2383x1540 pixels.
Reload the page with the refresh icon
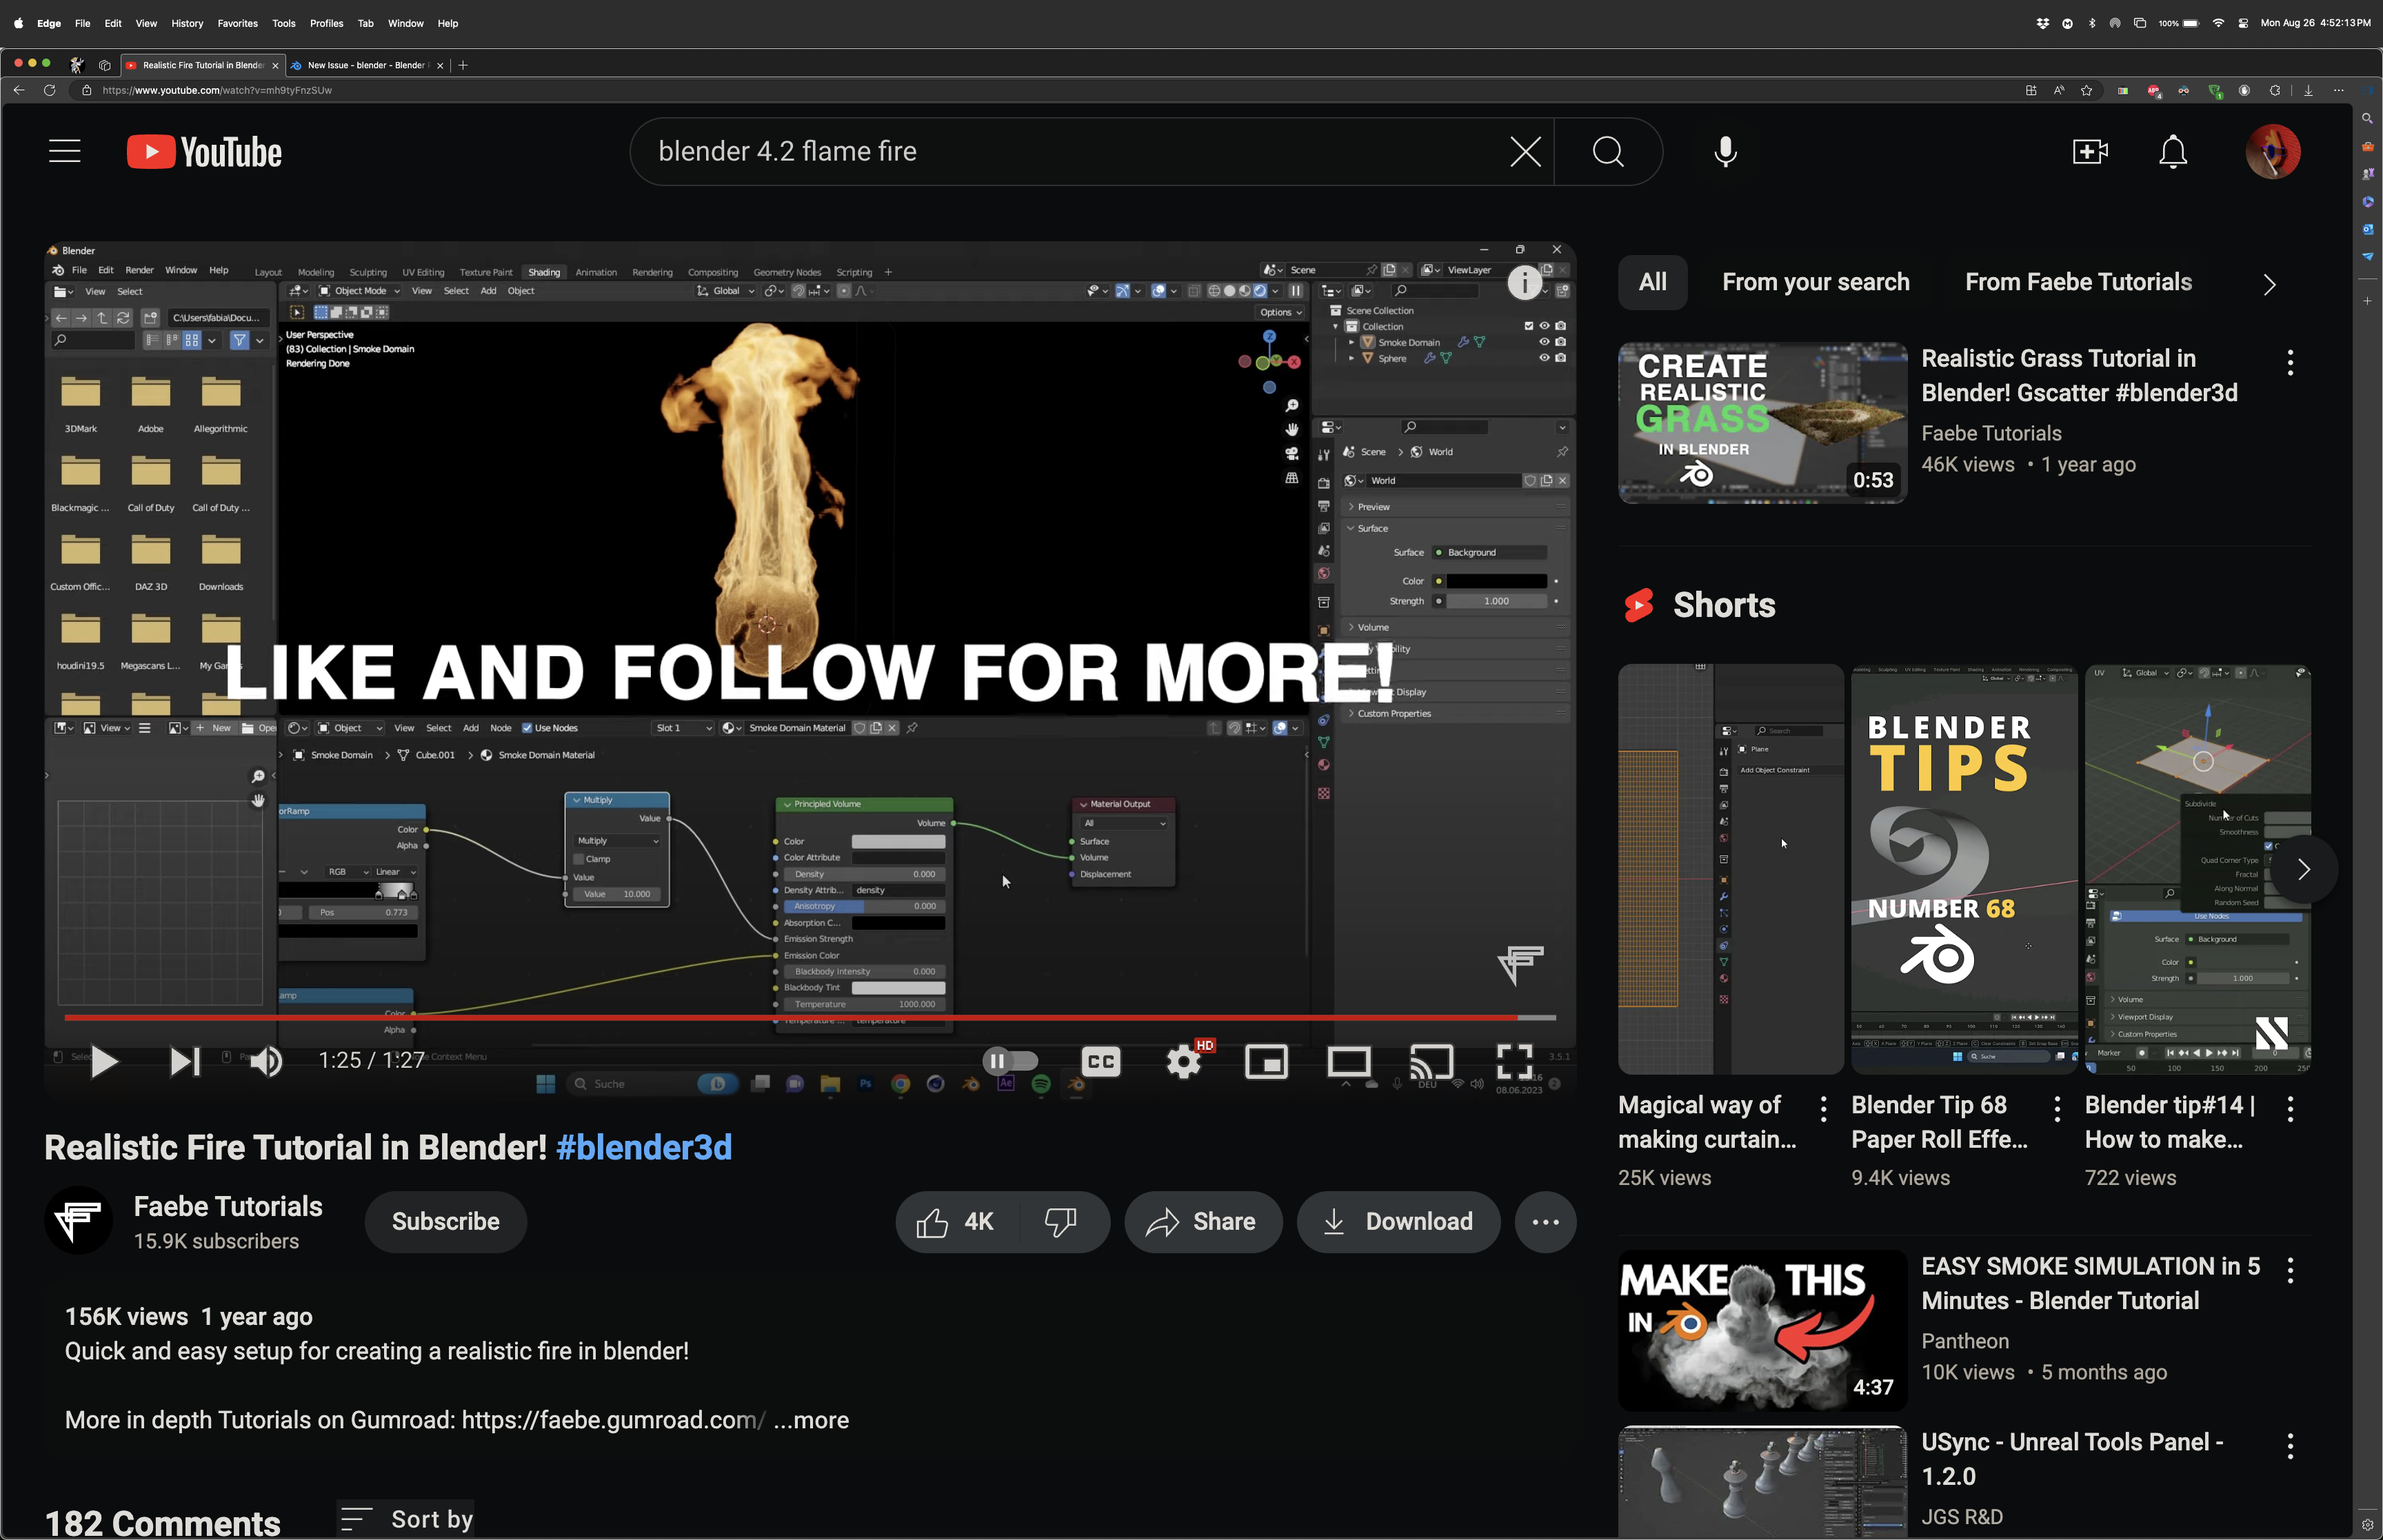click(x=49, y=90)
